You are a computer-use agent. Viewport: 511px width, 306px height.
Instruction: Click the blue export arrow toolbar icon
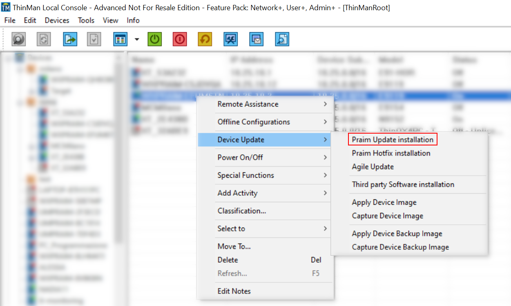coord(70,39)
